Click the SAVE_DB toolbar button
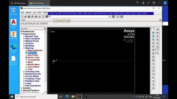 24,23
